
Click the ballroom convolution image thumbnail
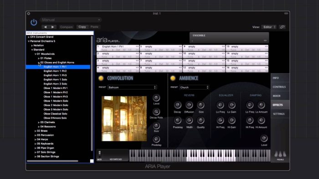tap(124, 119)
